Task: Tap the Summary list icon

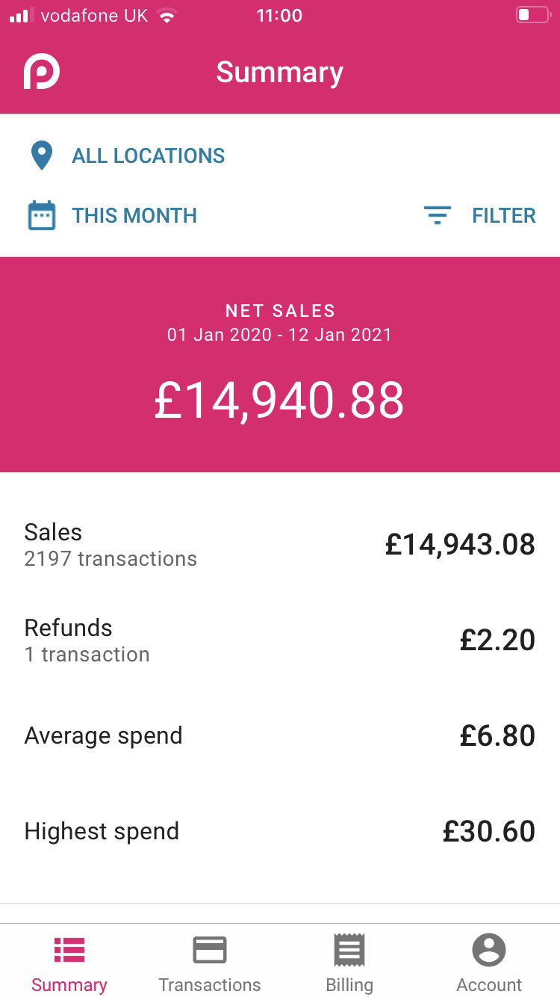Action: 69,951
